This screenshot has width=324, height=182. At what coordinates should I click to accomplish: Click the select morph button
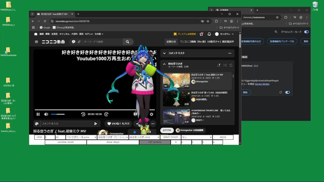[170, 137]
